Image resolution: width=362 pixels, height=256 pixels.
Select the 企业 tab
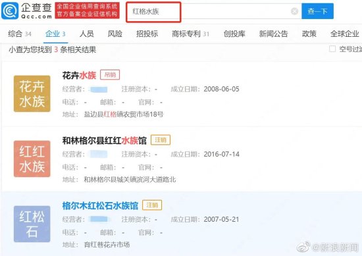tap(55, 34)
